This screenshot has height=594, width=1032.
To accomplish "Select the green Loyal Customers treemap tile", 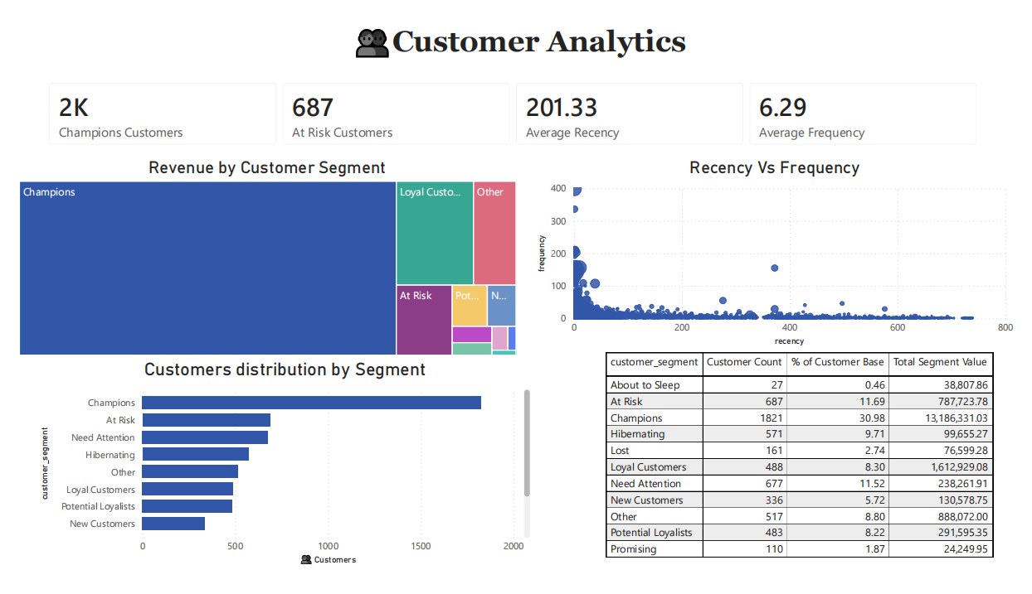I will point(435,234).
